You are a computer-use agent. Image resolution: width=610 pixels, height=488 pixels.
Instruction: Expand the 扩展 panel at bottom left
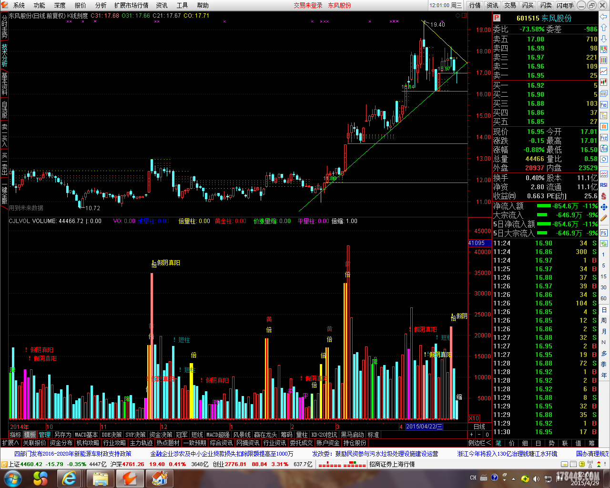pos(10,443)
